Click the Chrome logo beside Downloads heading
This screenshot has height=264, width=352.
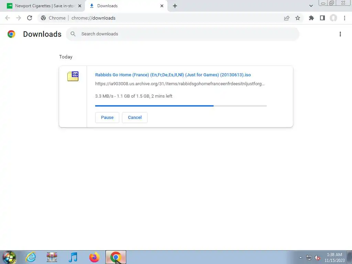point(11,34)
